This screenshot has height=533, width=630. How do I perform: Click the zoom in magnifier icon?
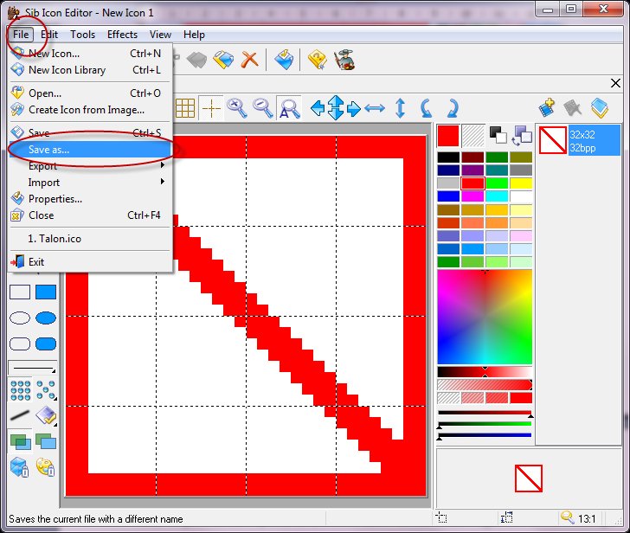click(236, 107)
